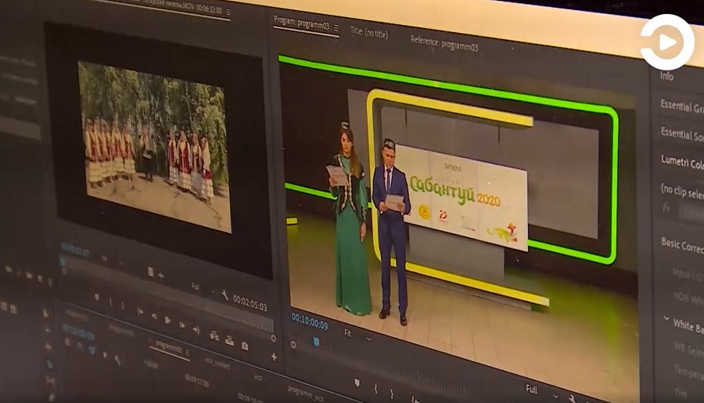The image size is (704, 403).
Task: Click the fx toggle in Lumetri panel
Action: pos(666,207)
